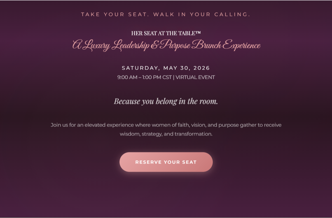Click the year '2026' in the date line
Image resolution: width=332 pixels, height=218 pixels.
(x=202, y=68)
